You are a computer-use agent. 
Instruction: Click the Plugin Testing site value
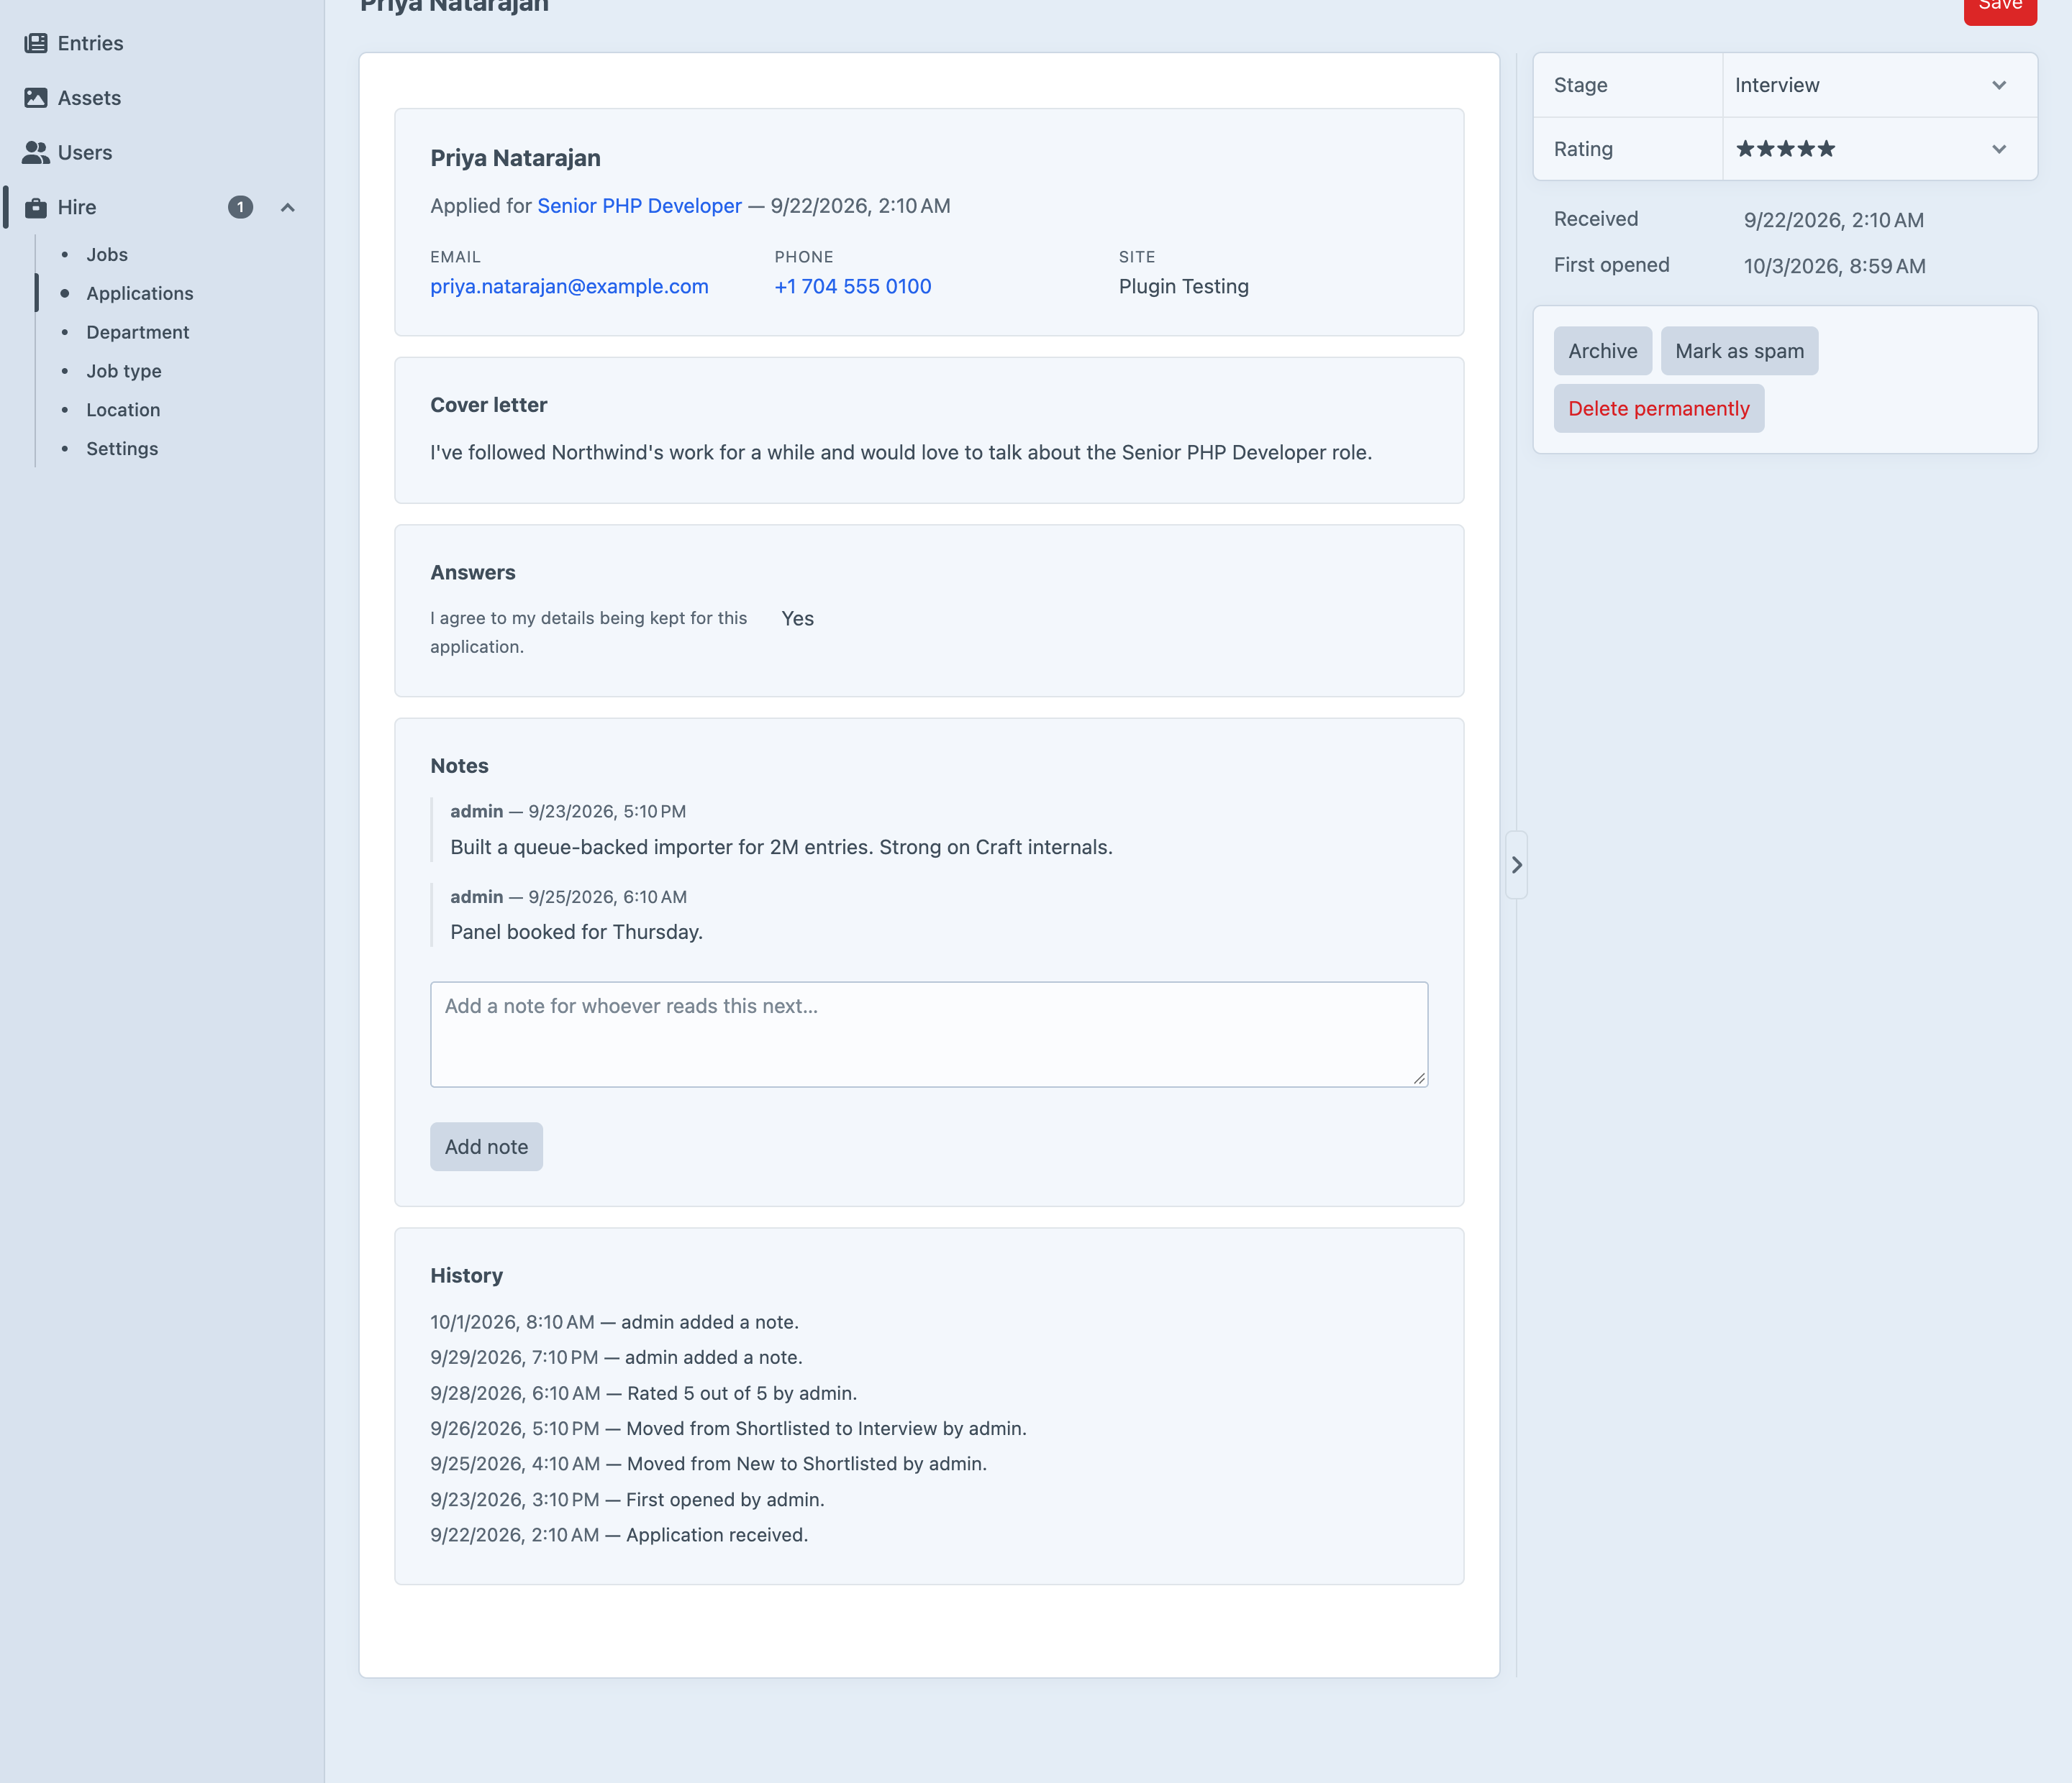[x=1184, y=286]
